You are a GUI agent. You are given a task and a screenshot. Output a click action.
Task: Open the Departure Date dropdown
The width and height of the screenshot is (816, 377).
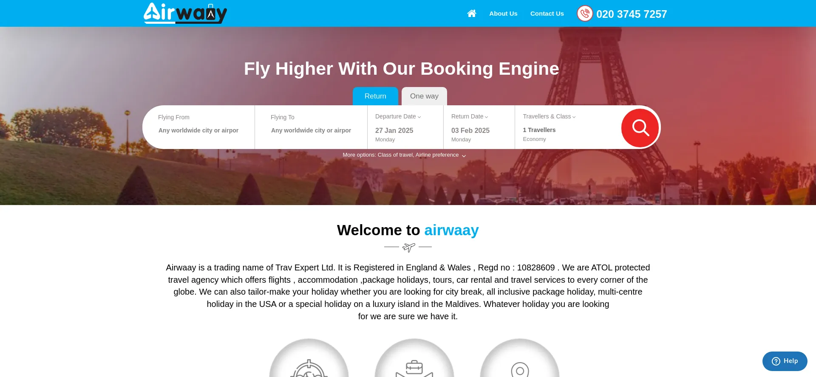point(398,116)
